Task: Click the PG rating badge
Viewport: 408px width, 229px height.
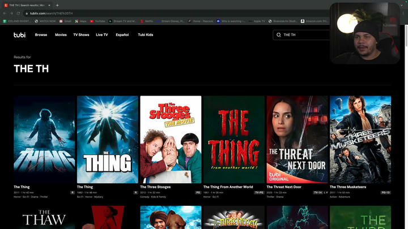Action: coord(198,193)
